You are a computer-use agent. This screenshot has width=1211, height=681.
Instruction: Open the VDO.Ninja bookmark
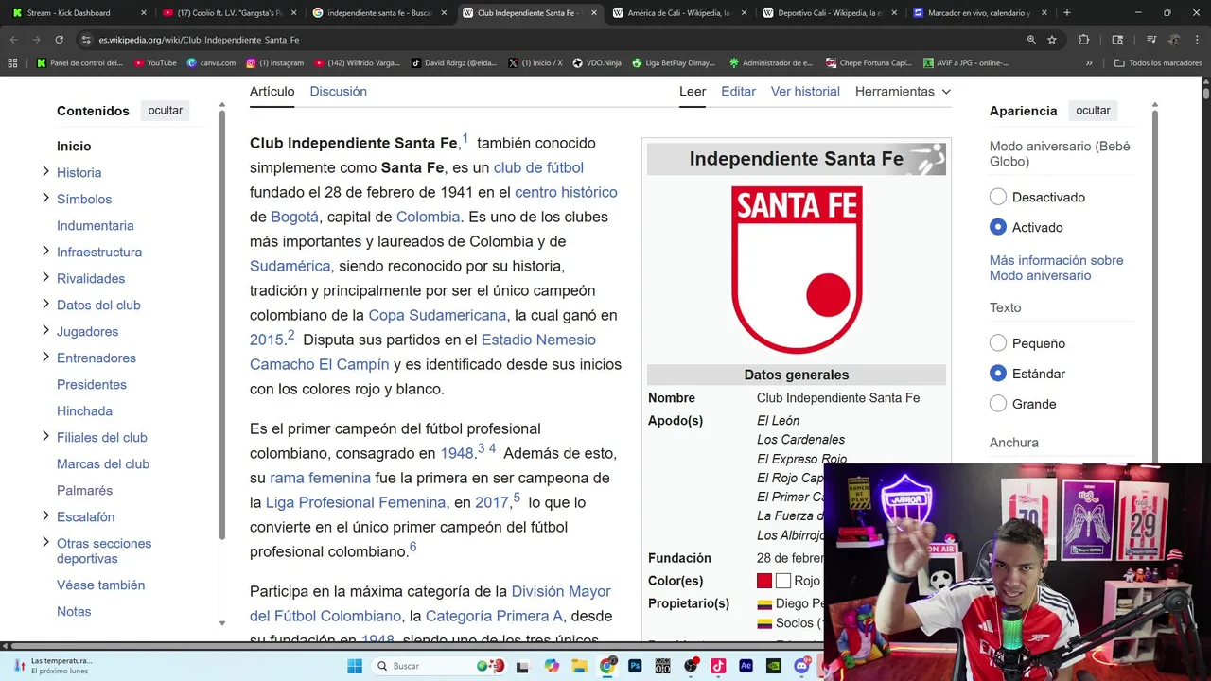coord(597,63)
